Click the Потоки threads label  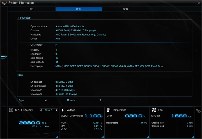[x=71, y=100]
